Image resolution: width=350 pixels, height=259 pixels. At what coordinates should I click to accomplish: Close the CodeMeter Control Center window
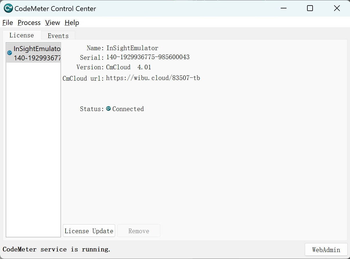point(337,8)
